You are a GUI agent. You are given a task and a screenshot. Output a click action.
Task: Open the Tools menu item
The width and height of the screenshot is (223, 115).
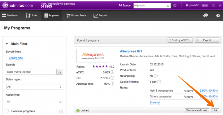click(31, 15)
